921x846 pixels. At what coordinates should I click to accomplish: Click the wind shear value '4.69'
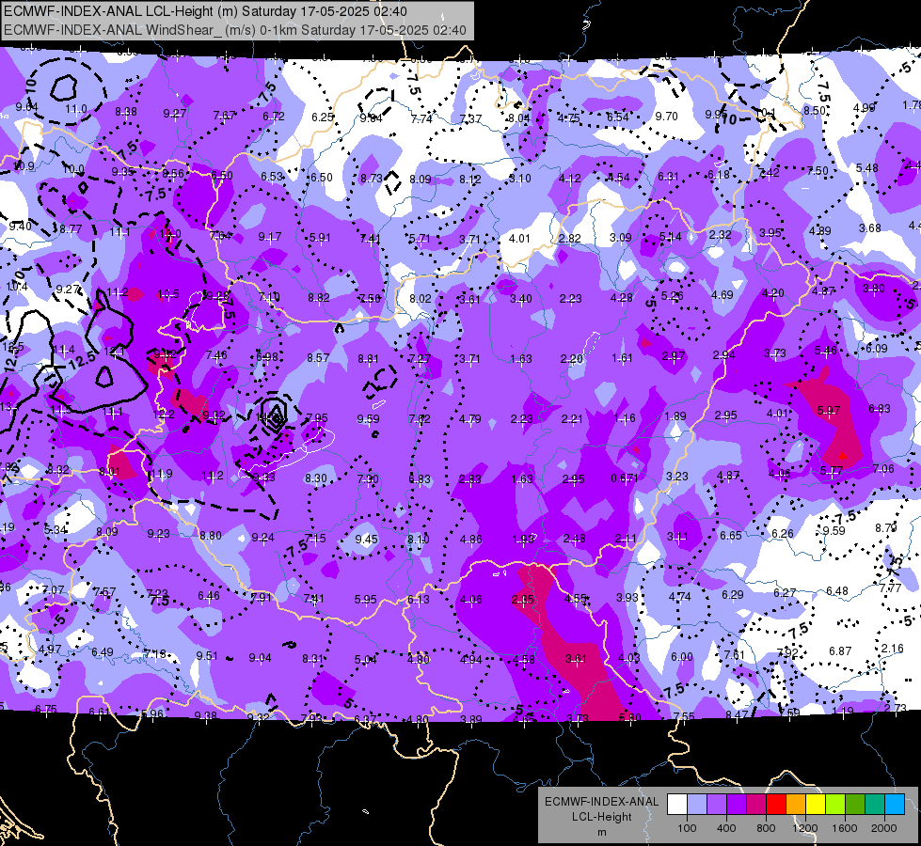722,295
